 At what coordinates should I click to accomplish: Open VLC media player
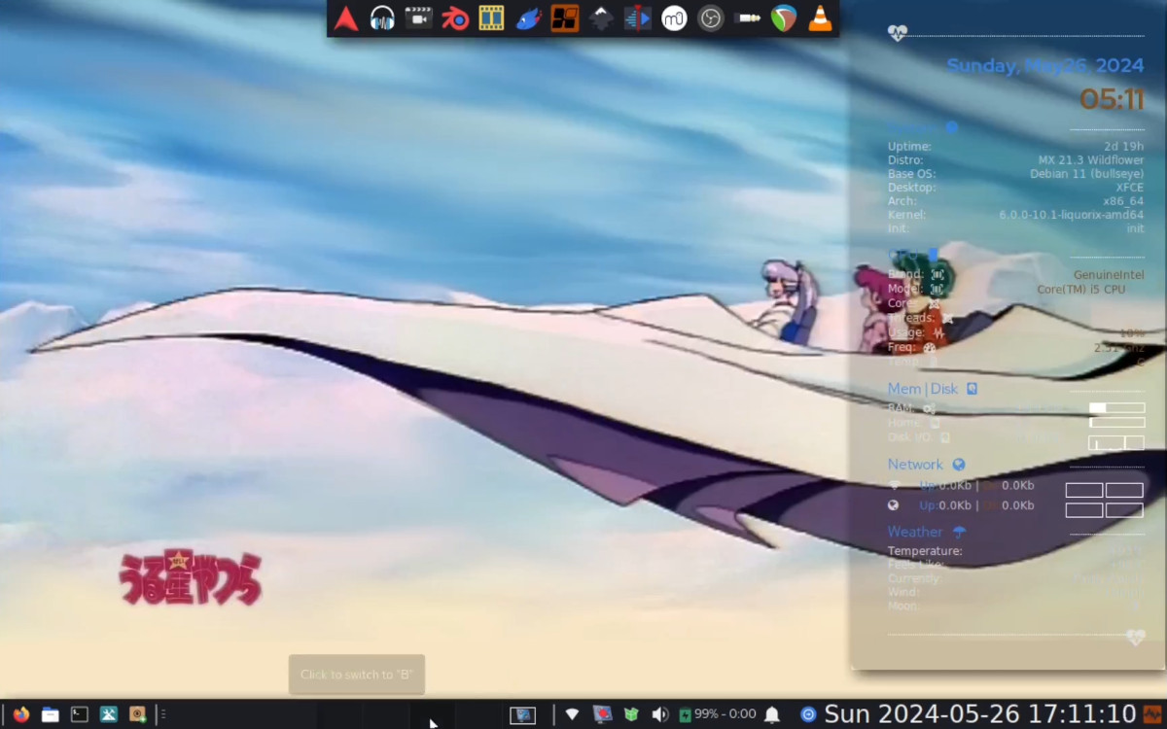point(821,18)
